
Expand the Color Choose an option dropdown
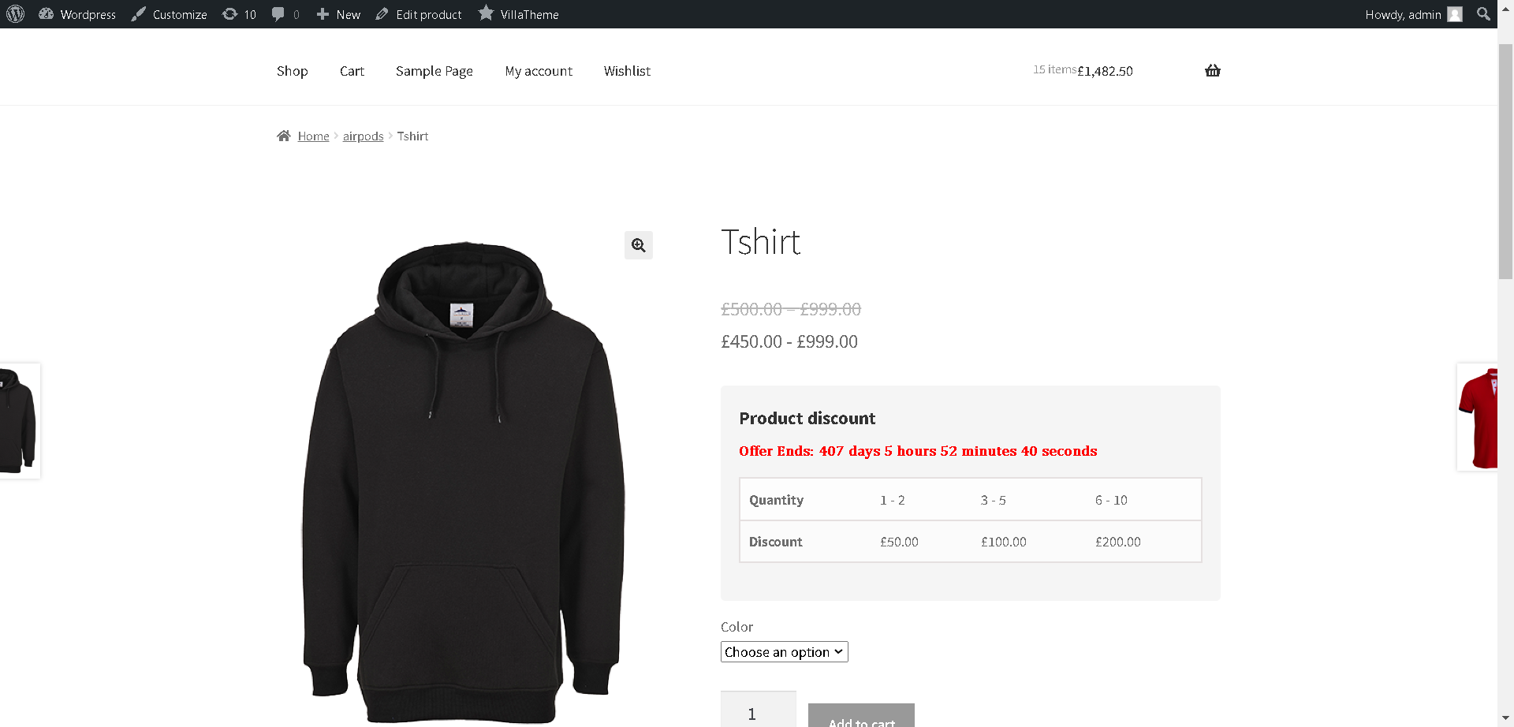[784, 652]
